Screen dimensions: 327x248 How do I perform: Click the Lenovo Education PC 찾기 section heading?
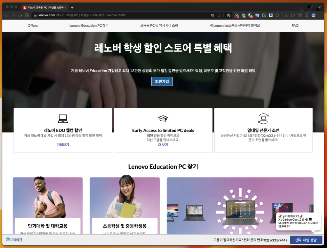point(163,167)
